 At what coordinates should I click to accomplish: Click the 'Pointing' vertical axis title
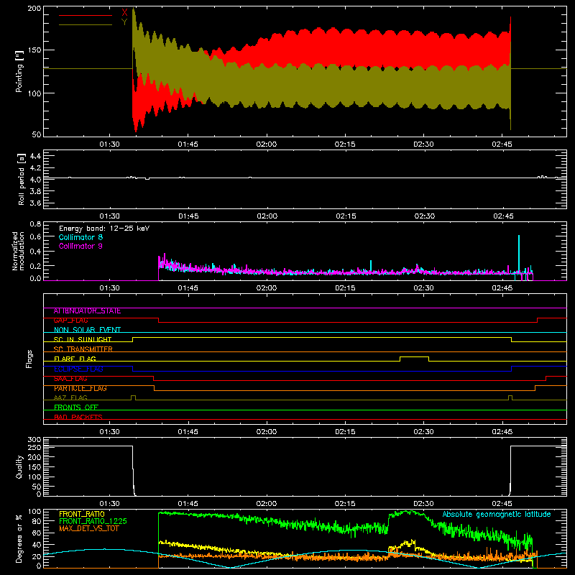point(19,71)
